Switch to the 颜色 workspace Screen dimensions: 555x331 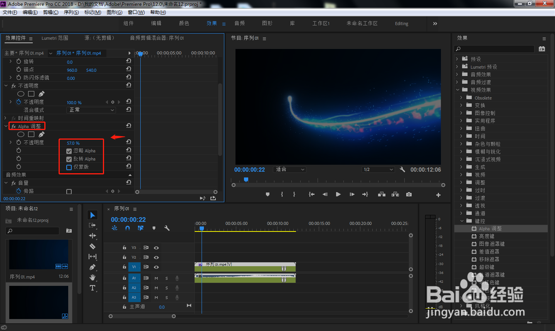(x=184, y=24)
